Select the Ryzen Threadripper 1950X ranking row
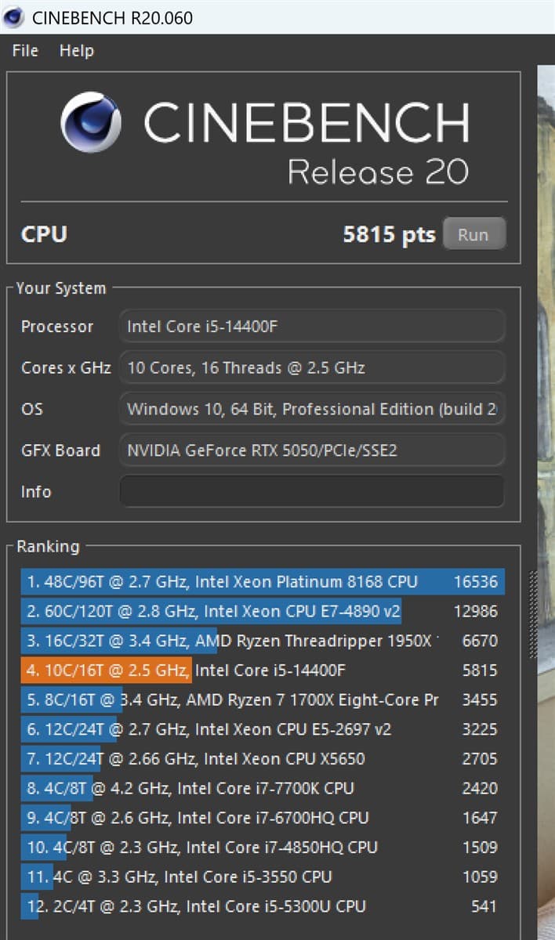 262,641
